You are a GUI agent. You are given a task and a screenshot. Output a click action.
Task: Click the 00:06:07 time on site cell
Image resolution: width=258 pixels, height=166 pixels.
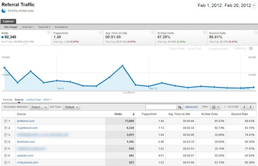pos(181,156)
